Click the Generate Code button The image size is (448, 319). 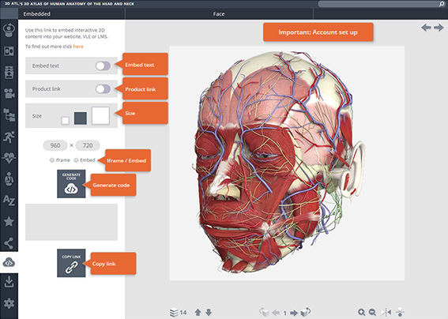71,184
